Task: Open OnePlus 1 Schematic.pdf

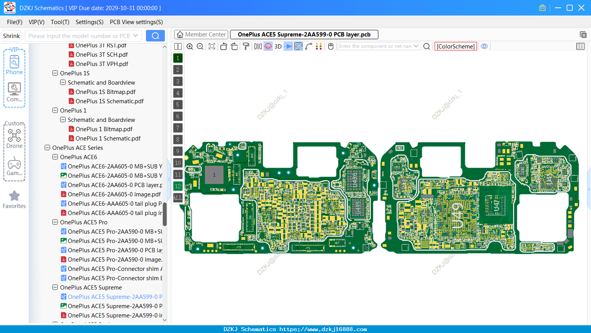Action: (108, 138)
